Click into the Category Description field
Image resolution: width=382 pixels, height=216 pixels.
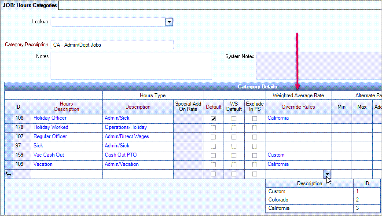point(112,44)
